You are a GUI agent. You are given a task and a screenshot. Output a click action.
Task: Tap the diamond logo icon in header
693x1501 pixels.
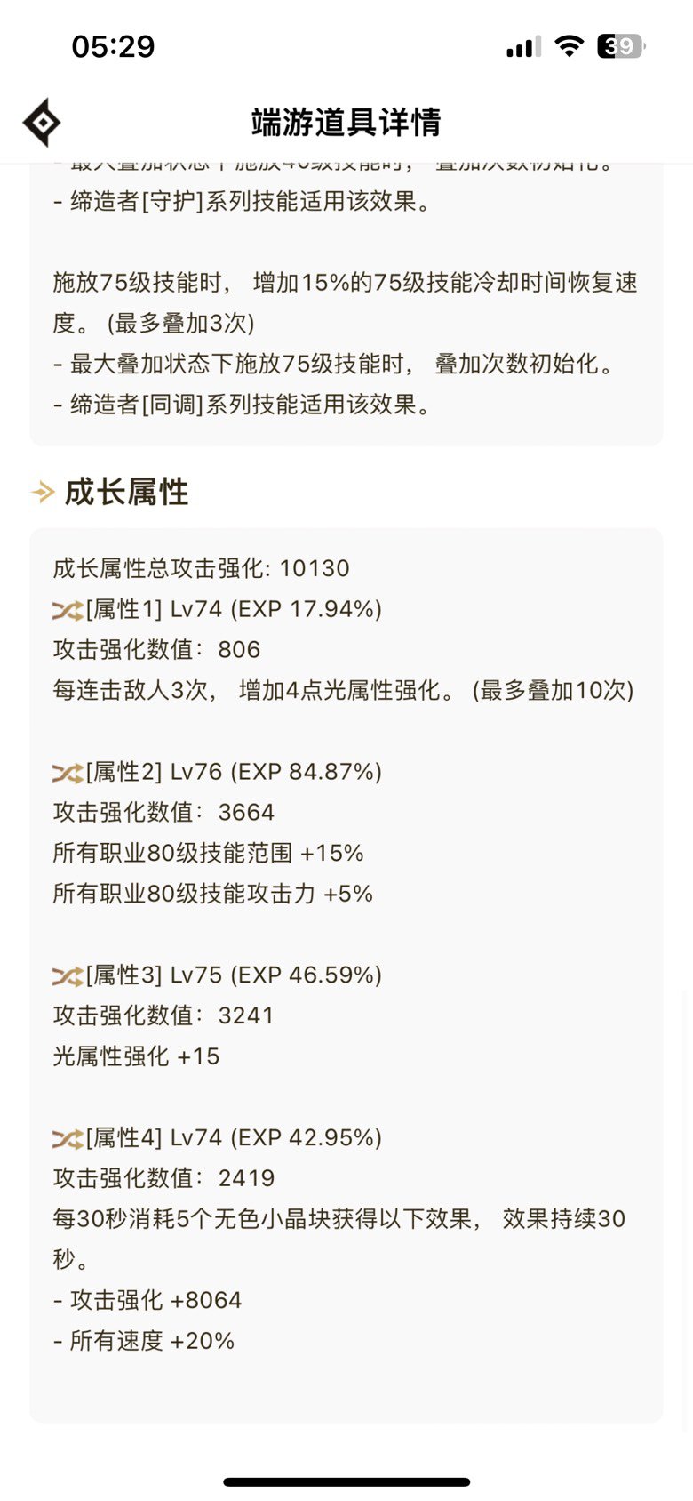pos(42,123)
